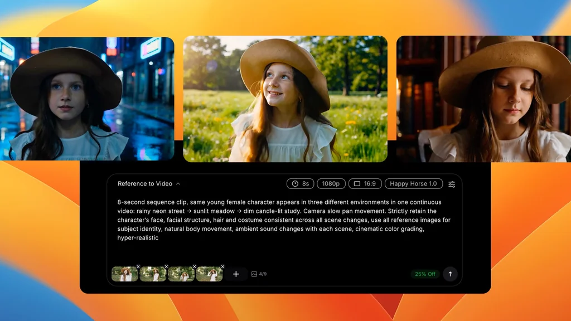Open the sunlit meadow preview

285,99
